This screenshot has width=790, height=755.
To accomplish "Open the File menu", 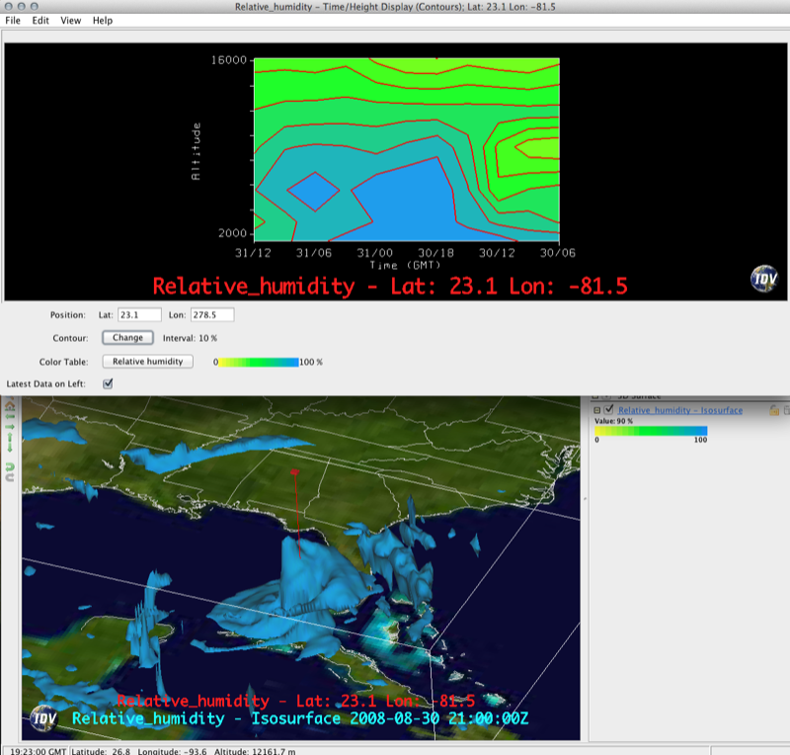I will point(13,21).
